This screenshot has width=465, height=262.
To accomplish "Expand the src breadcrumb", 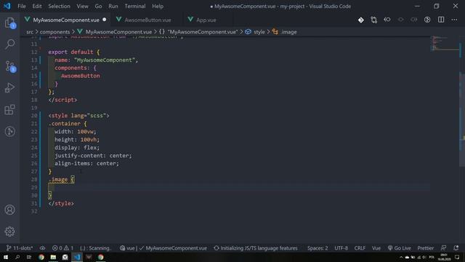I will point(30,32).
